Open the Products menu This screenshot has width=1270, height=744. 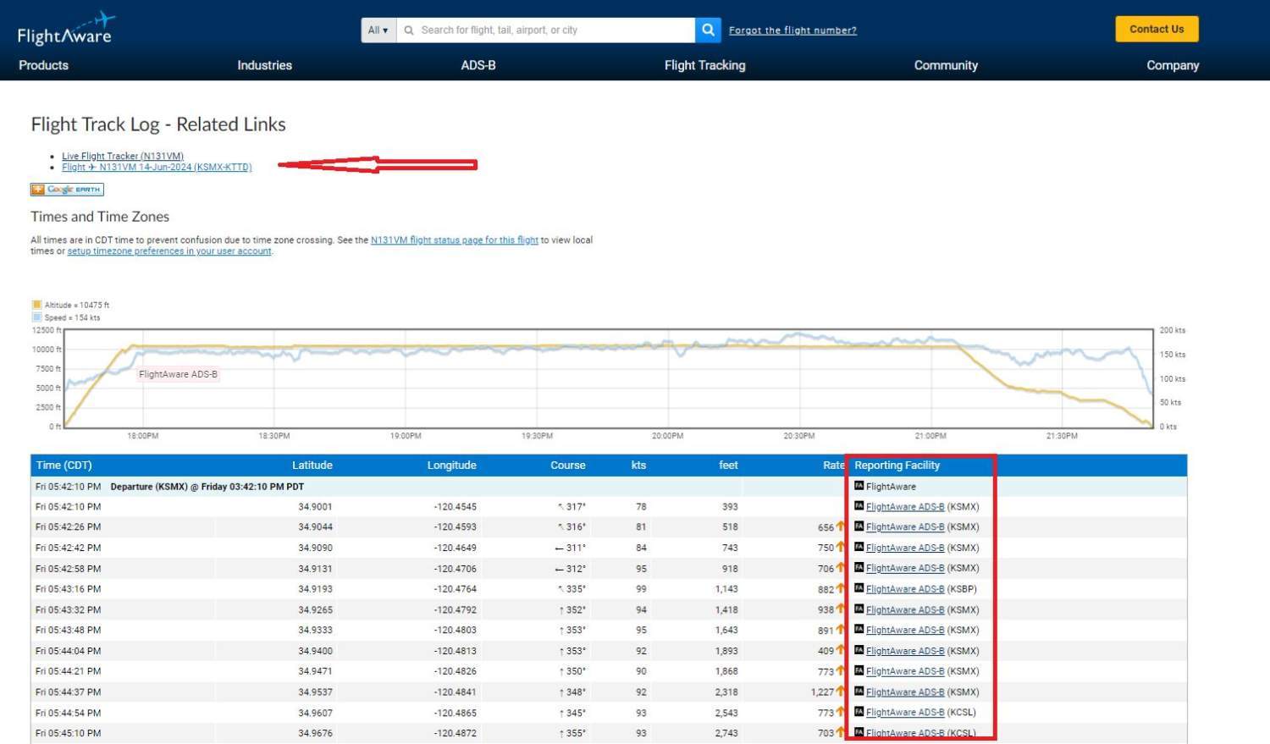point(43,65)
